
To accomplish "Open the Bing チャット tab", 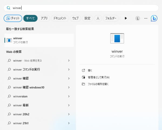I will point(13,18).
